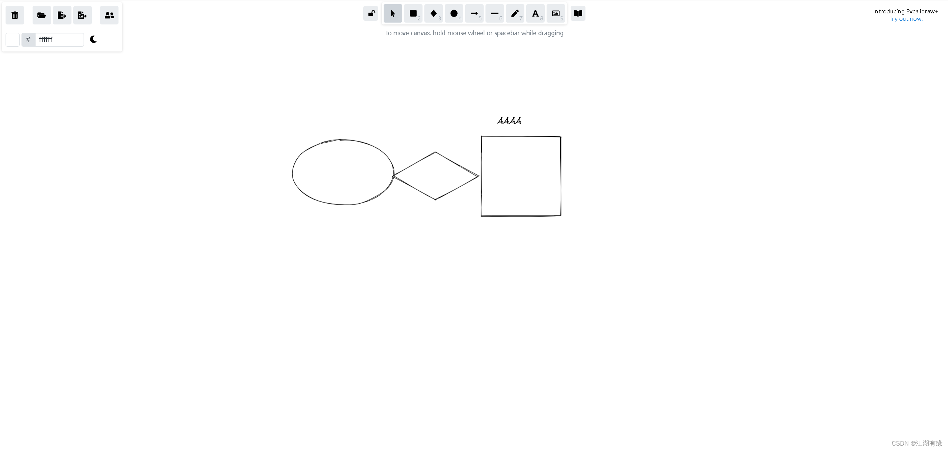Follow the Try out now link
The width and height of the screenshot is (948, 450).
pos(906,19)
